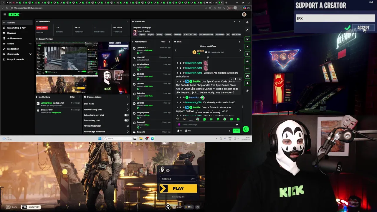Select the extractionshooter stream tag
Viewport: 377px width, 212px height.
pos(206,34)
